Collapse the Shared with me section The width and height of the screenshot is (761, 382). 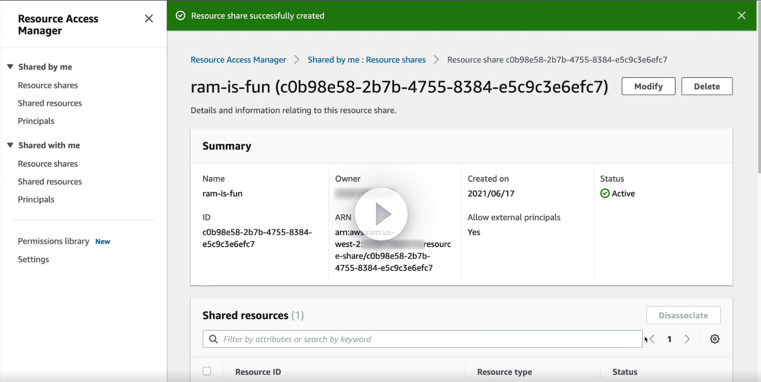pos(10,145)
